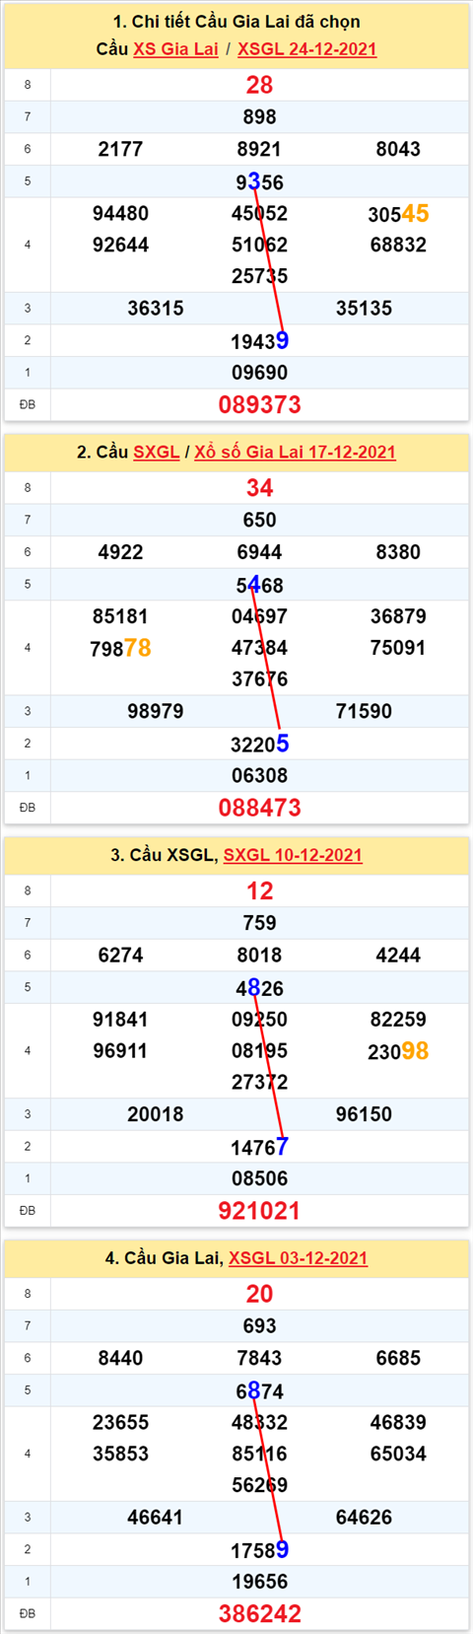Click first-prize number 09690
Image resolution: width=473 pixels, height=1634 pixels.
(259, 373)
